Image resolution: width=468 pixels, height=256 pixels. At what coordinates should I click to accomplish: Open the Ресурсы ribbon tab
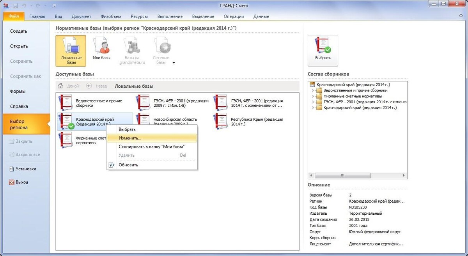(139, 16)
